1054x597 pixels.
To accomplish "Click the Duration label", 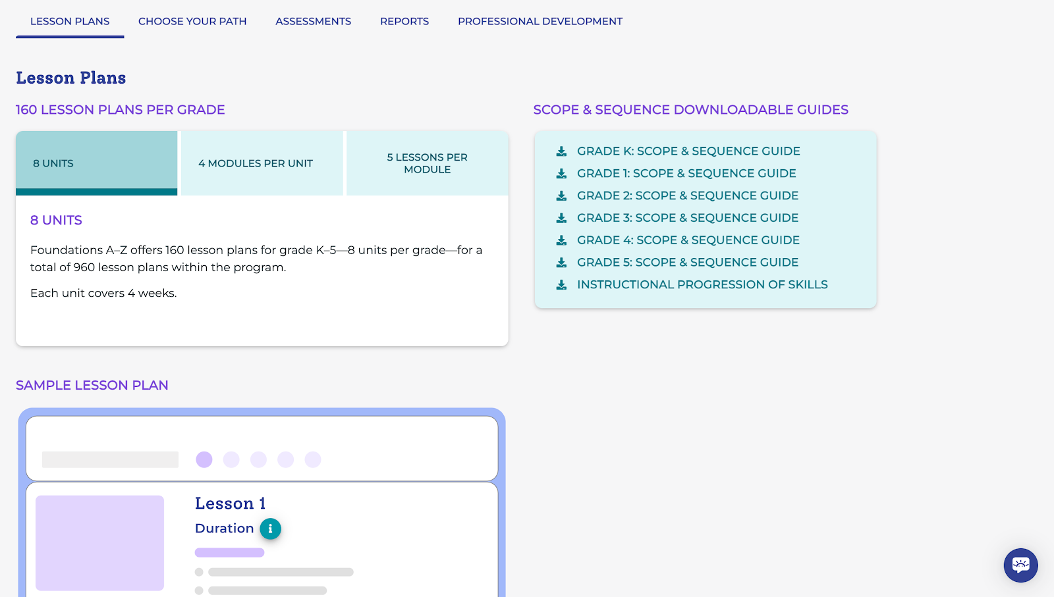I will point(225,529).
